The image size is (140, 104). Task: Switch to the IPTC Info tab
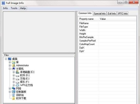click(x=123, y=14)
